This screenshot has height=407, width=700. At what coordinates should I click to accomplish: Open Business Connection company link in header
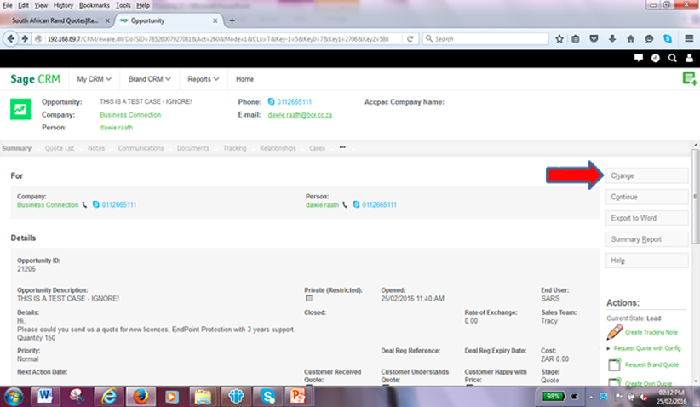130,115
